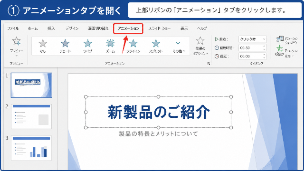Screen dimensions: 304x171
Task: Expand the その他 animation gallery
Action: (x=179, y=47)
